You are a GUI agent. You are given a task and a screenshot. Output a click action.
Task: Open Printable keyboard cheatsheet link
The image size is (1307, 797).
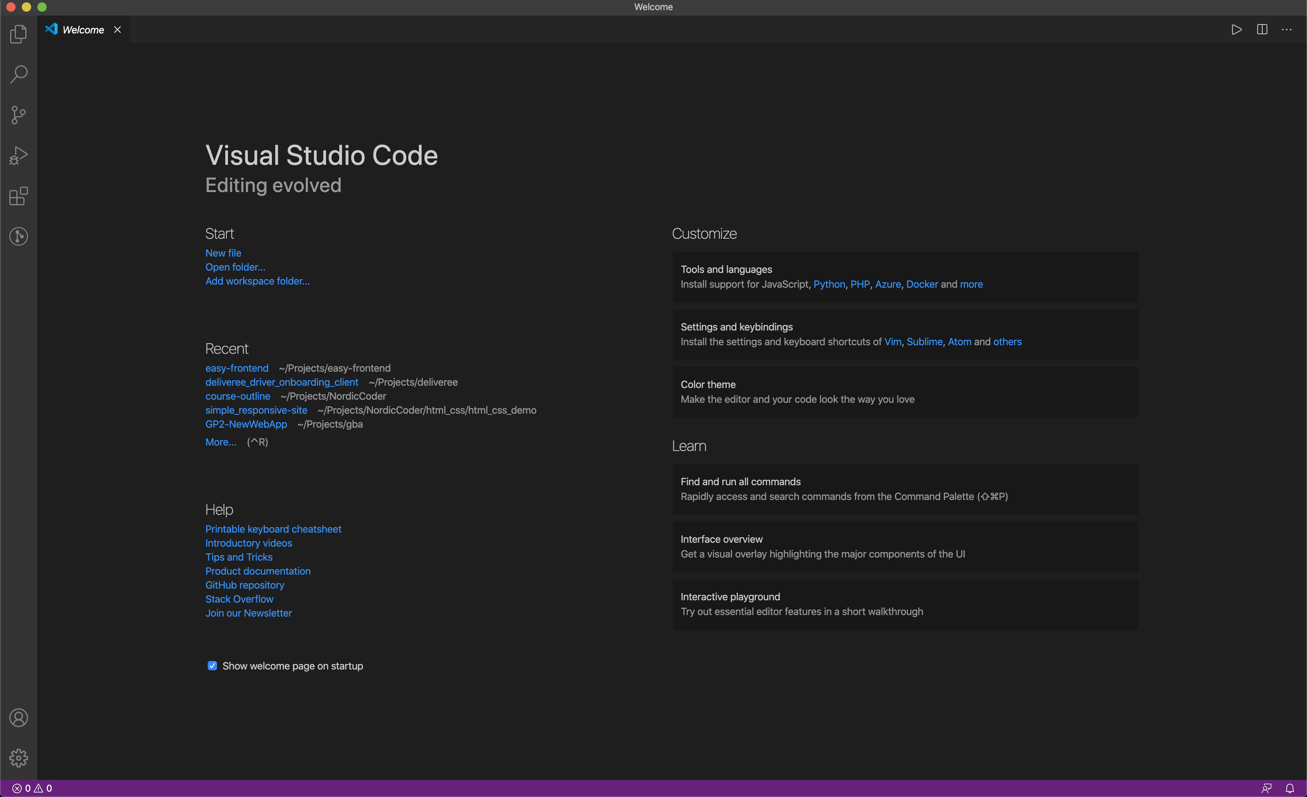pyautogui.click(x=273, y=529)
